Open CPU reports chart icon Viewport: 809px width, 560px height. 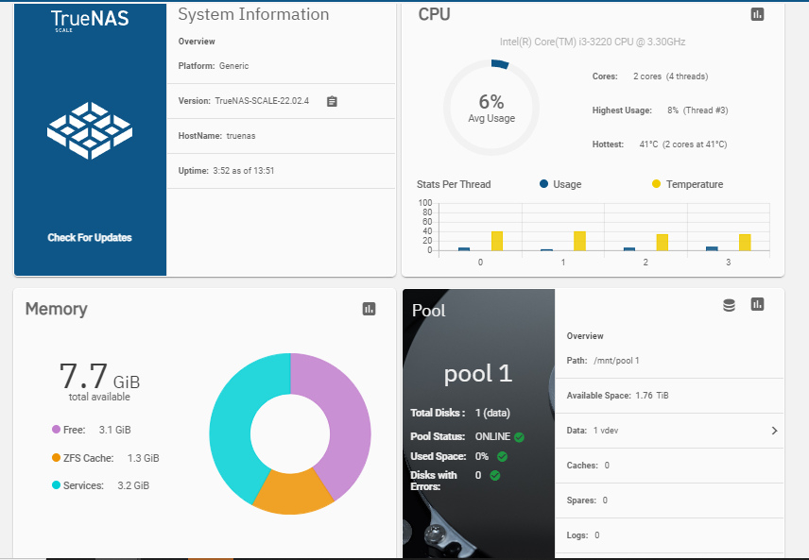click(x=757, y=14)
